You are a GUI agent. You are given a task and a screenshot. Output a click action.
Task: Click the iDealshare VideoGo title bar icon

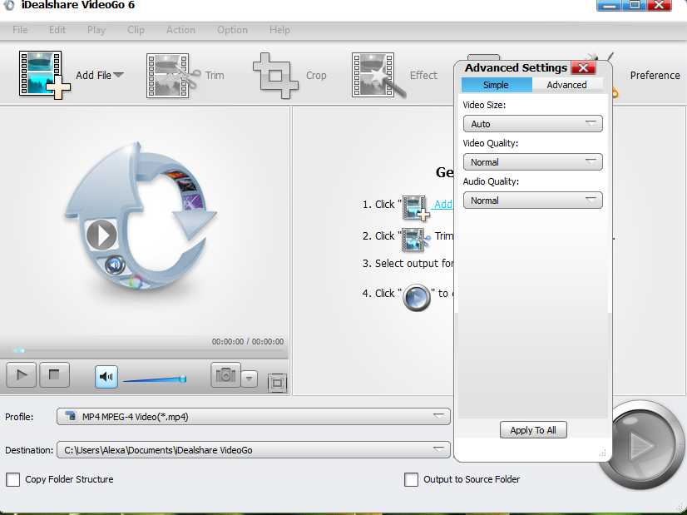pos(9,5)
